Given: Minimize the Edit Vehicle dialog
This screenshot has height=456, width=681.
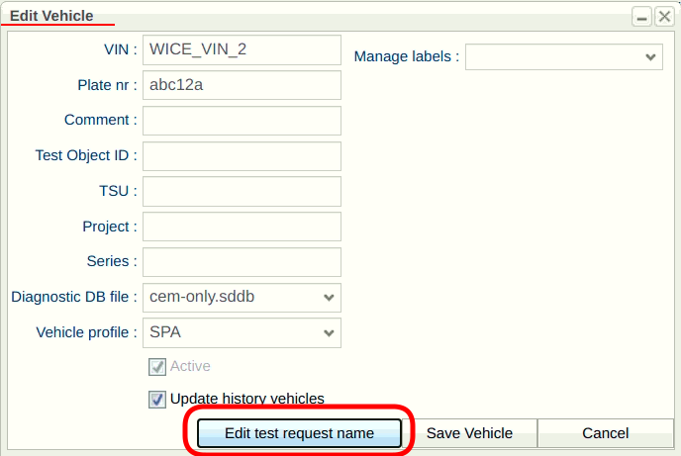Looking at the screenshot, I should 642,17.
